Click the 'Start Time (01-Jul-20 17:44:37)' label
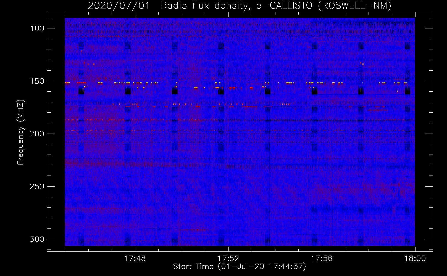Viewport: 447px width, 276px height. (240, 267)
